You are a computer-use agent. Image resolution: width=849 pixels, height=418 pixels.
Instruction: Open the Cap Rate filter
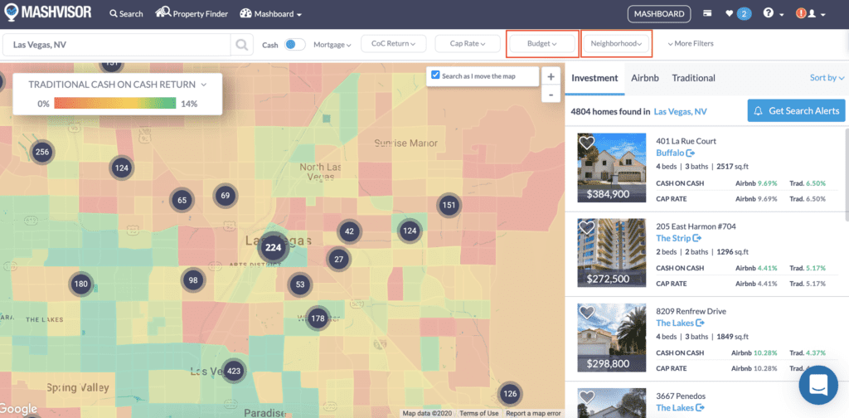coord(468,44)
